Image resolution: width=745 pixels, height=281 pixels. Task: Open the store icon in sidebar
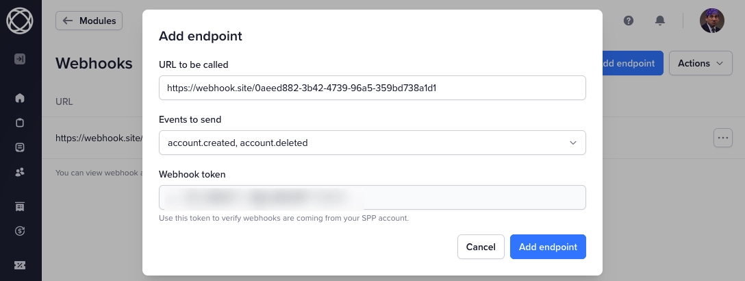pos(20,206)
